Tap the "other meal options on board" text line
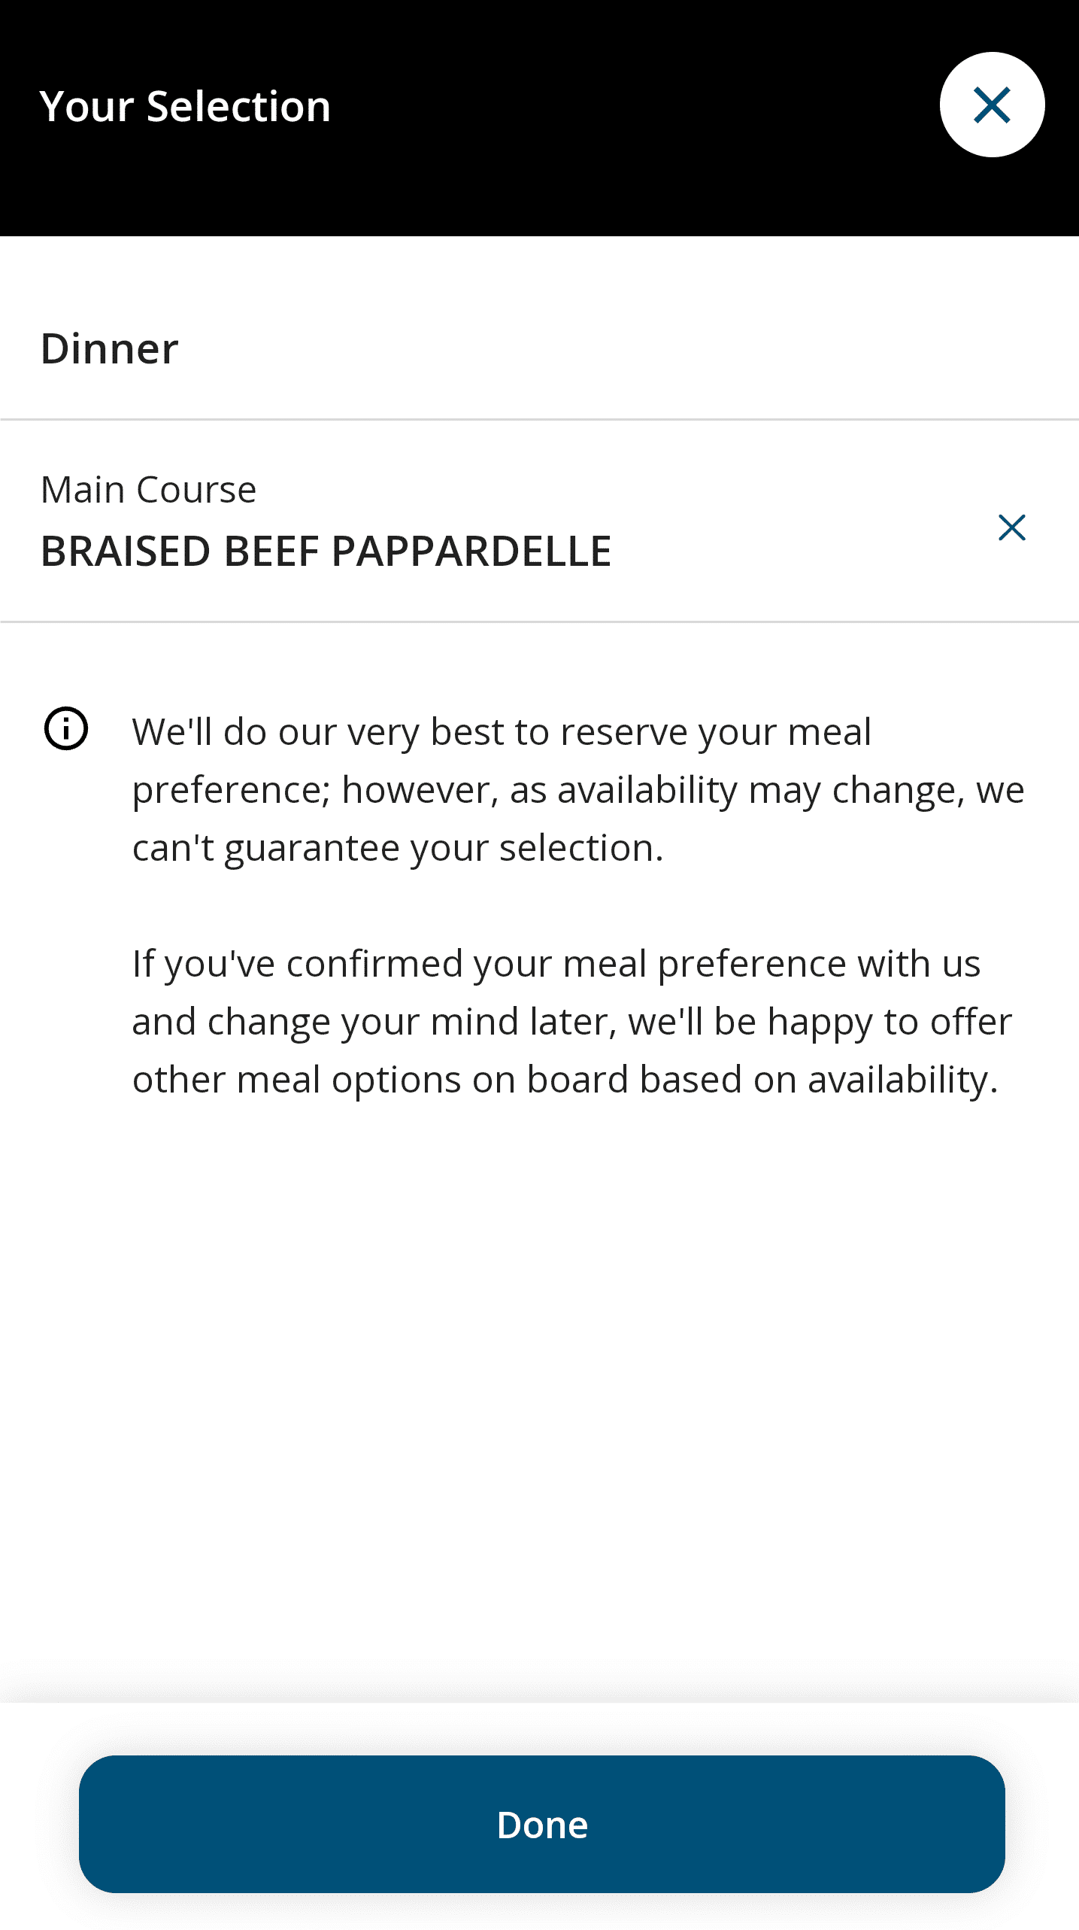Screen dimensions: 1079x1930 565,1080
